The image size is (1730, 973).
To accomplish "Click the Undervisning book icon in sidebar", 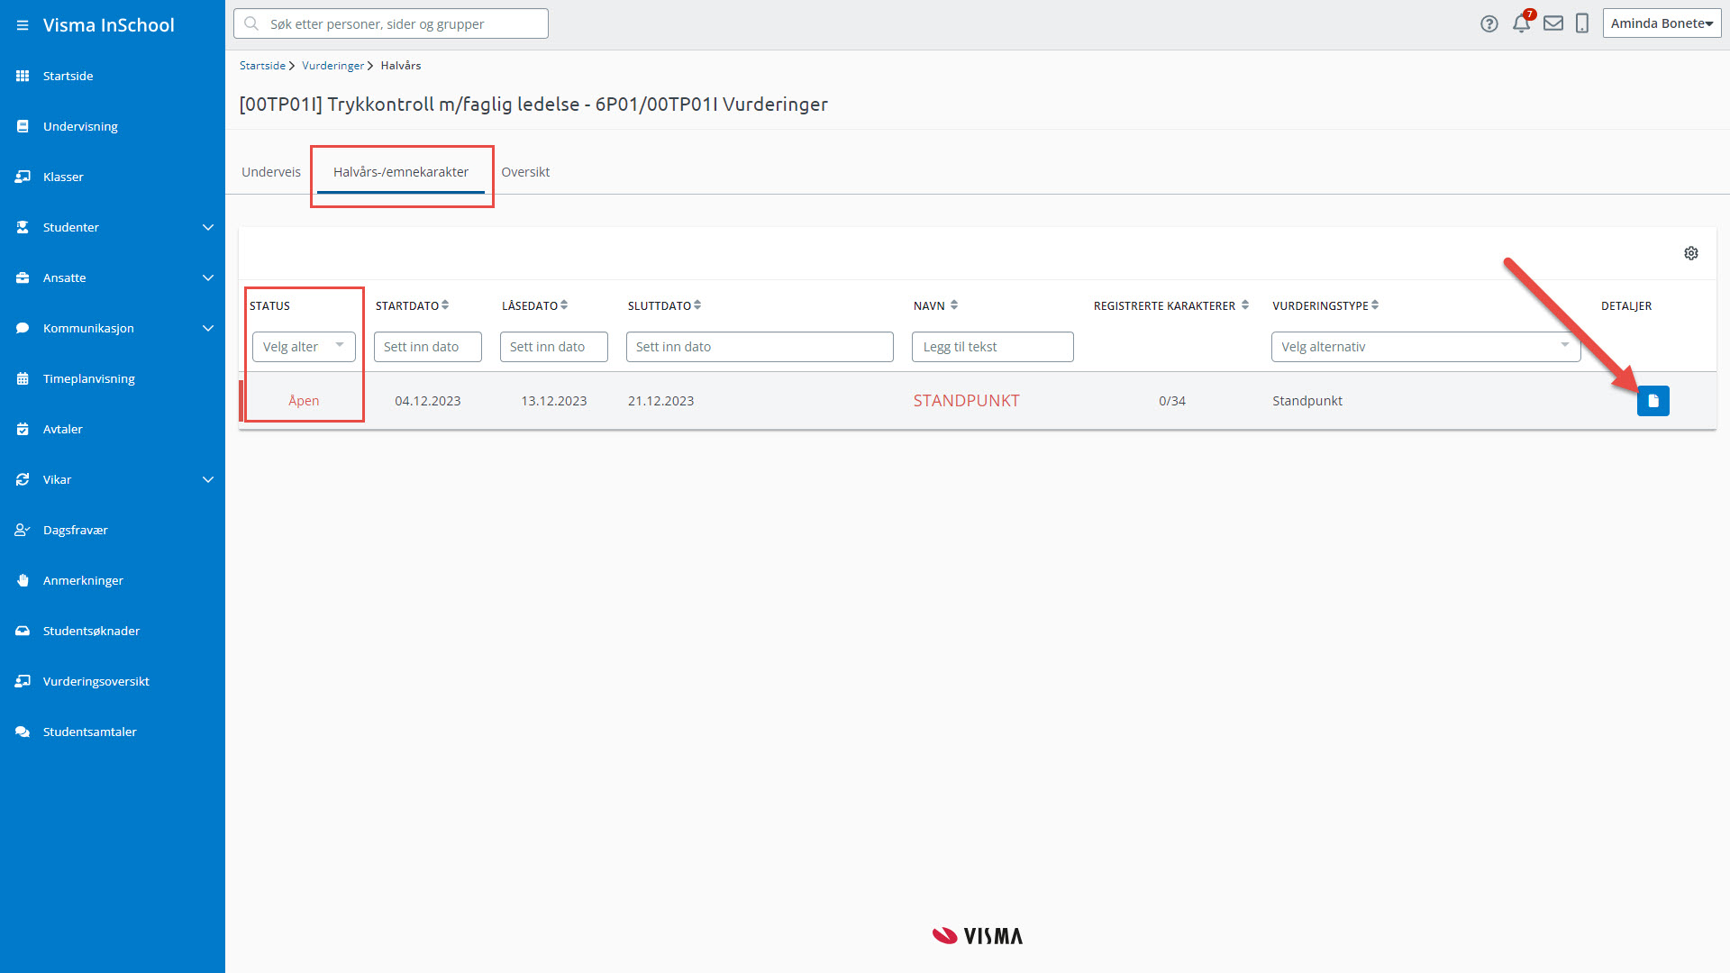I will pos(23,126).
